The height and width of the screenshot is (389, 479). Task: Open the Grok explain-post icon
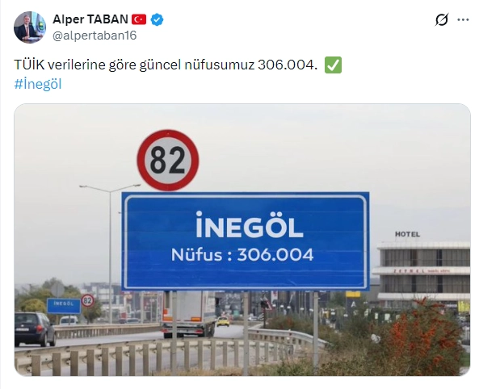coord(442,20)
